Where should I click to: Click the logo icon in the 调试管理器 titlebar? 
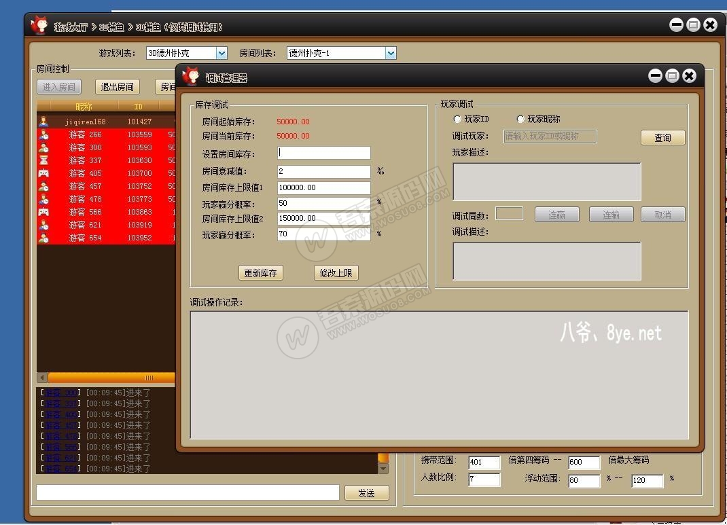point(192,77)
